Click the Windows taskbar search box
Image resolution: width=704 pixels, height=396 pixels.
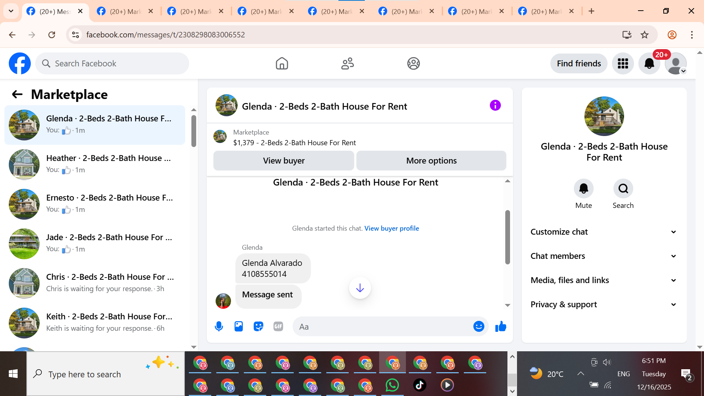[x=106, y=374]
